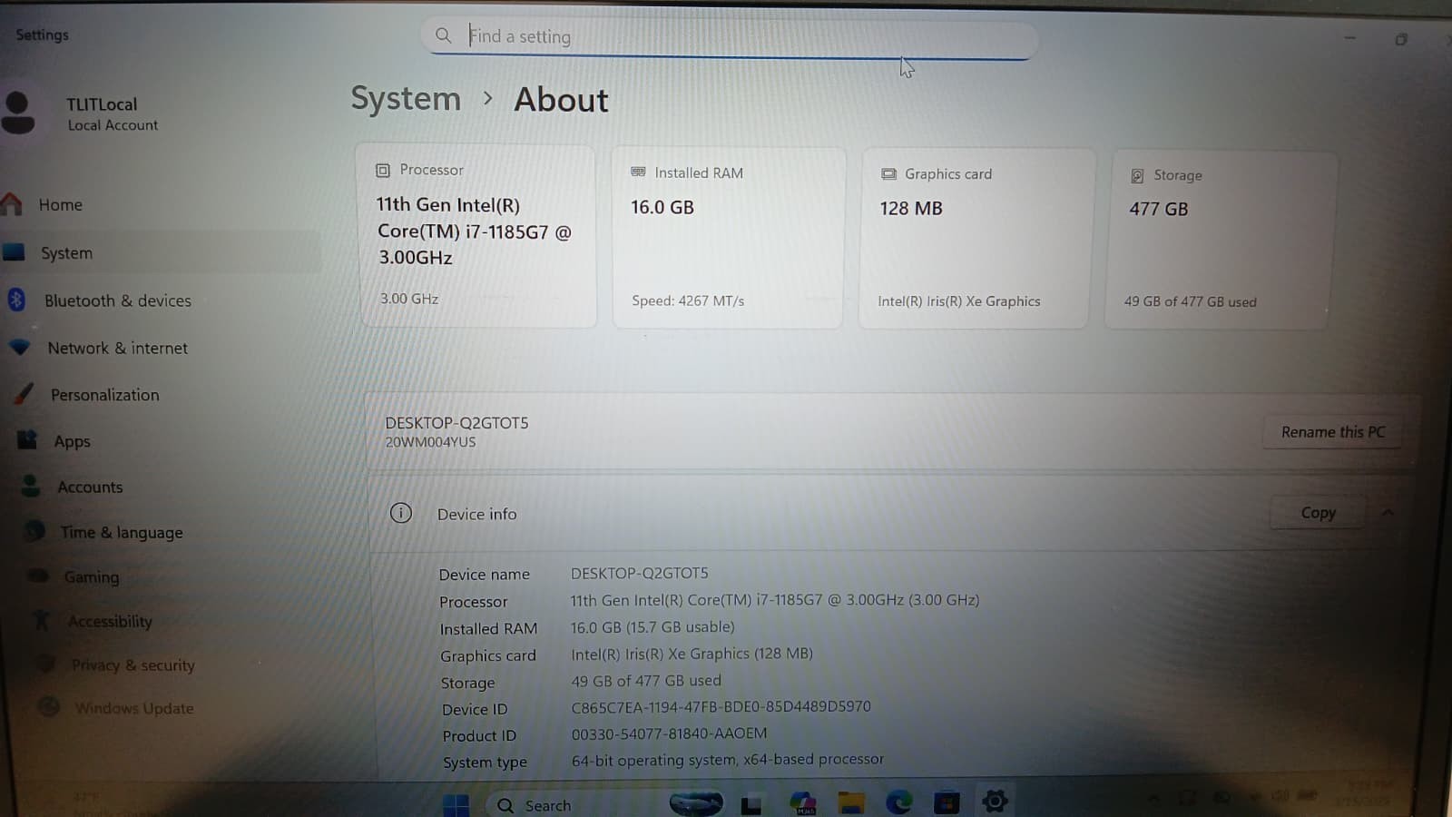Select the Product ID value 00330-54077-81840-AAOEM
The image size is (1452, 817).
pyautogui.click(x=669, y=733)
